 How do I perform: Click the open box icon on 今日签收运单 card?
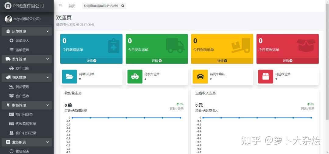306,45
